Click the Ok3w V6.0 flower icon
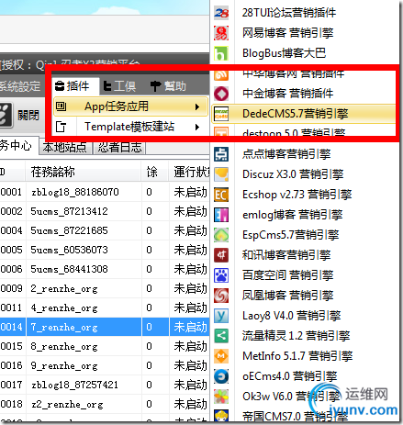 [221, 397]
